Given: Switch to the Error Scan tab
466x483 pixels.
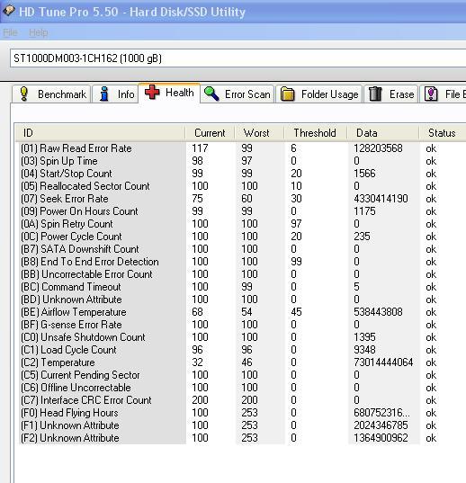Looking at the screenshot, I should coord(237,94).
